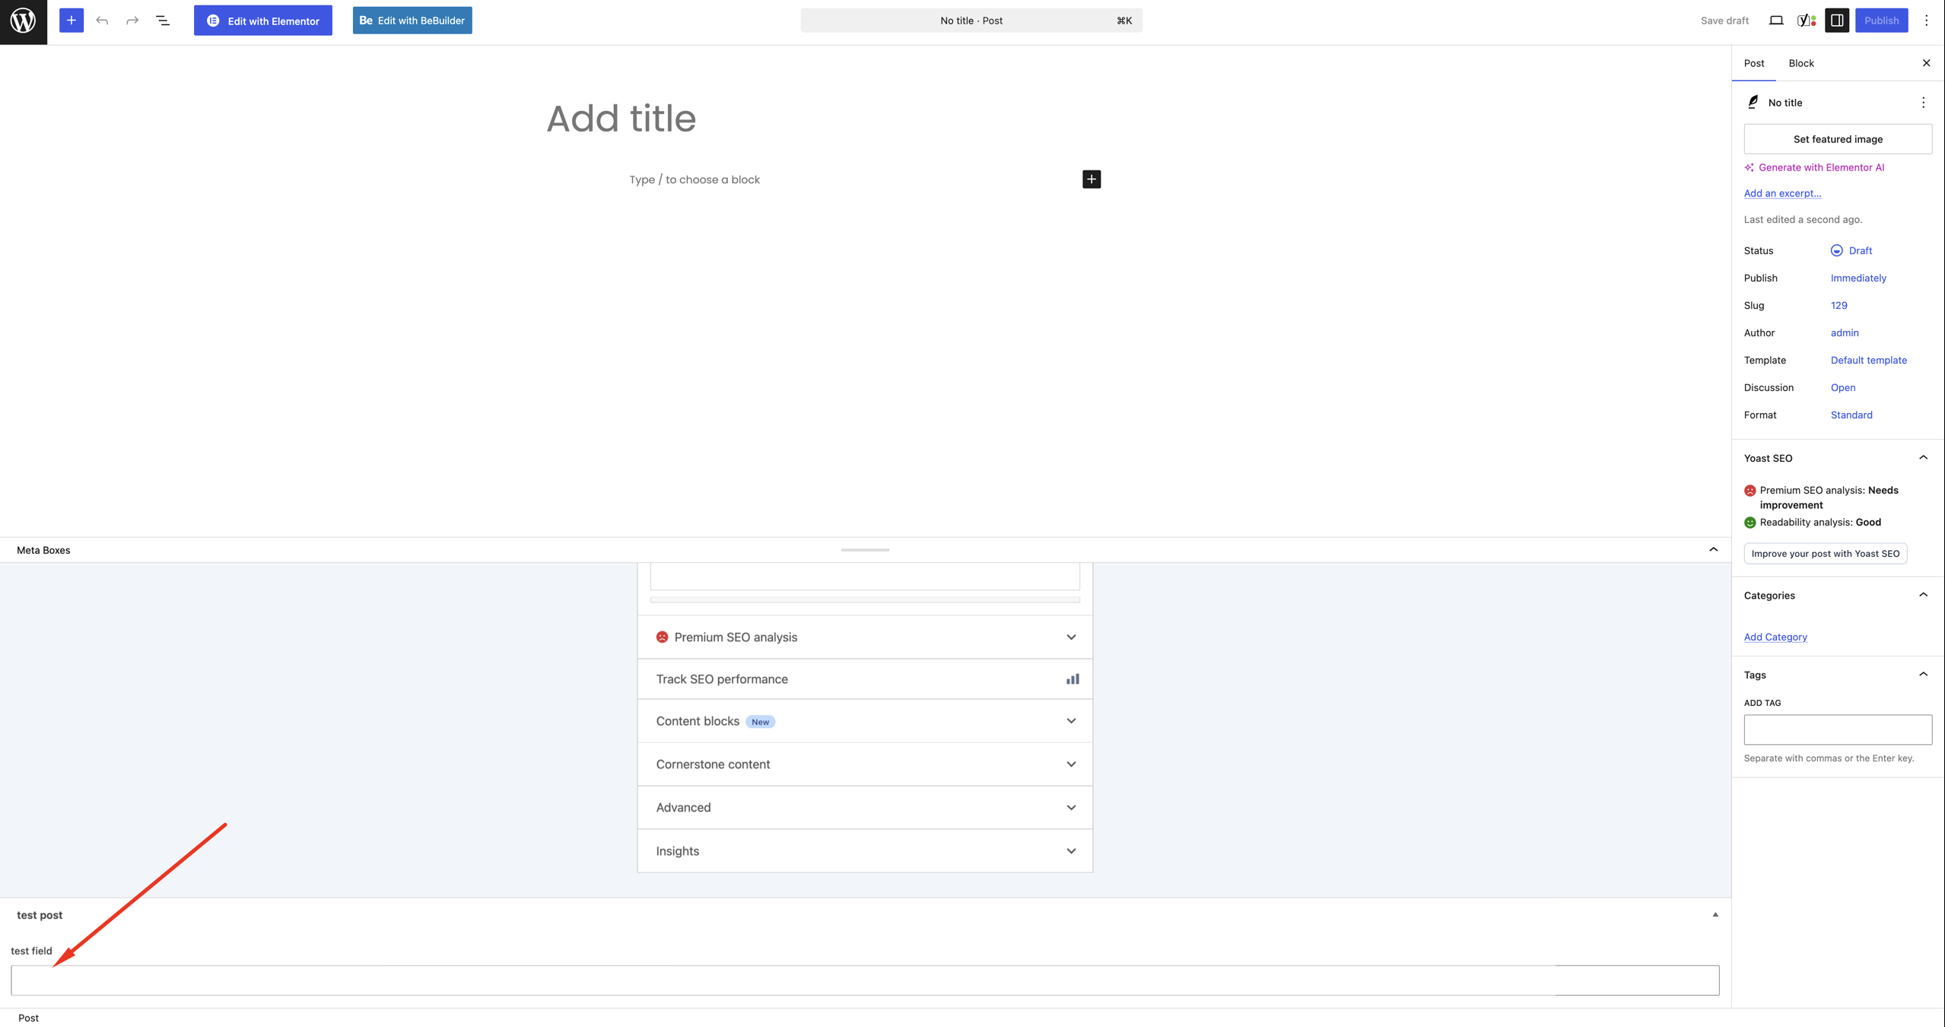
Task: Collapse the test post meta box
Action: tap(1715, 914)
